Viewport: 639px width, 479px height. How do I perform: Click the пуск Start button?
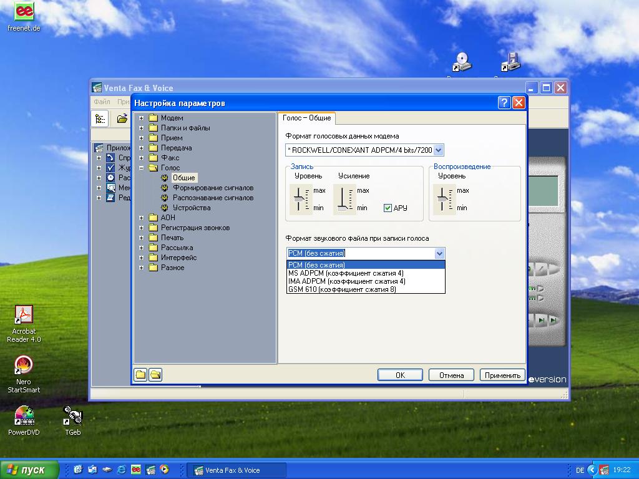point(29,470)
